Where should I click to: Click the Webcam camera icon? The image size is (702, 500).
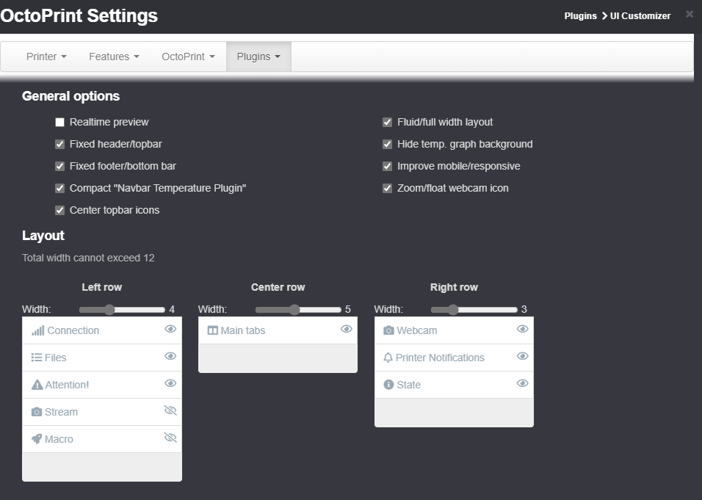[x=388, y=331]
